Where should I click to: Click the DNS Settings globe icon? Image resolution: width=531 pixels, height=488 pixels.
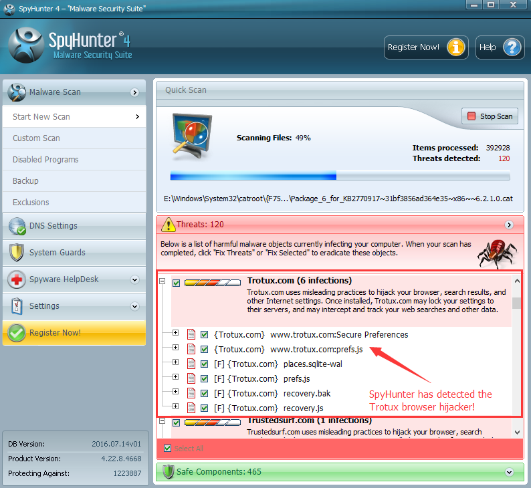17,226
